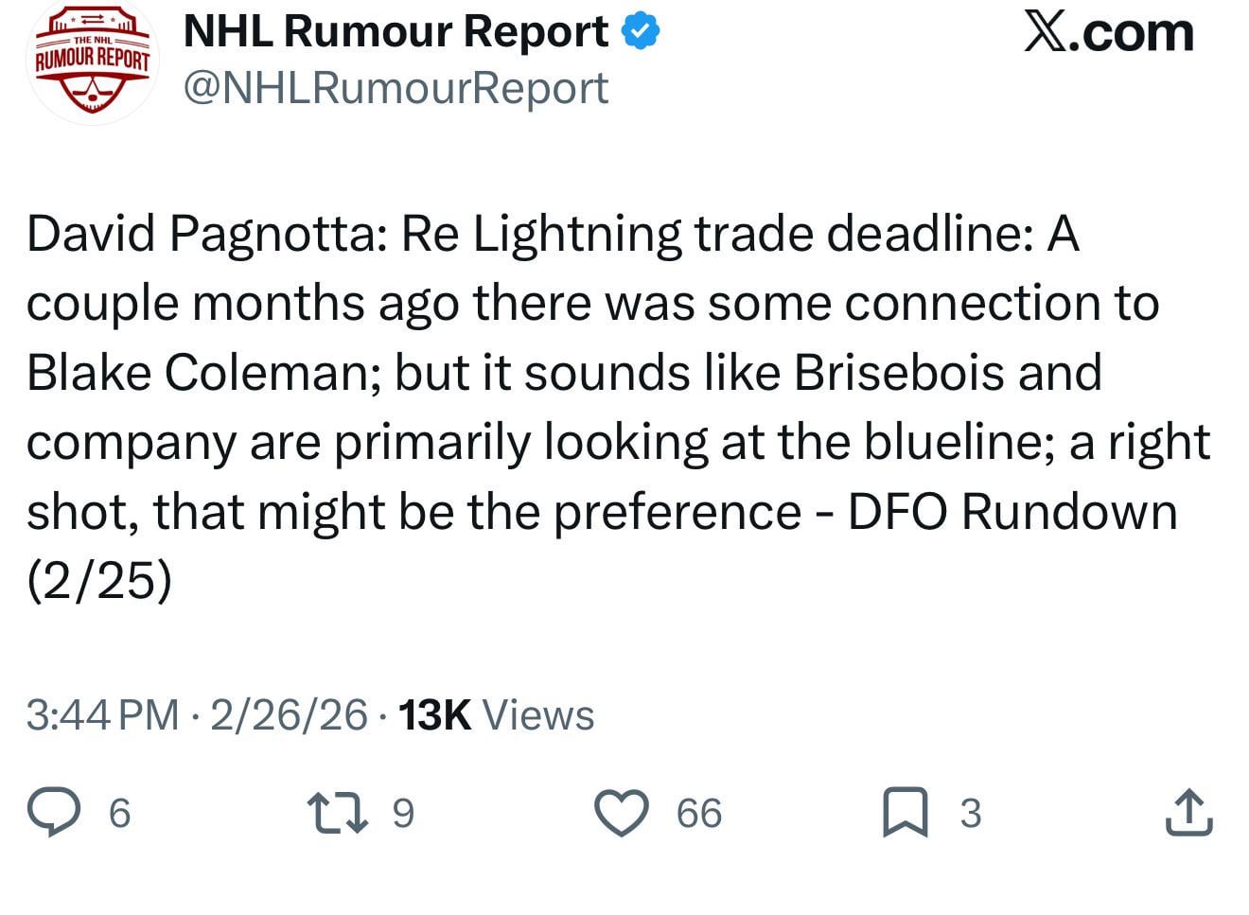Viewport: 1249px width, 915px height.
Task: Retweet this post using the repost icon
Action: pos(338,813)
